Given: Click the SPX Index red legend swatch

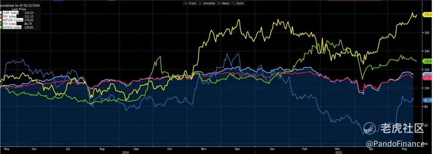Looking at the screenshot, I should click(1, 16).
